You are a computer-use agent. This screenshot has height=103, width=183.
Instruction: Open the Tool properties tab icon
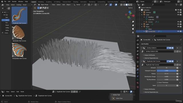coord(138,40)
